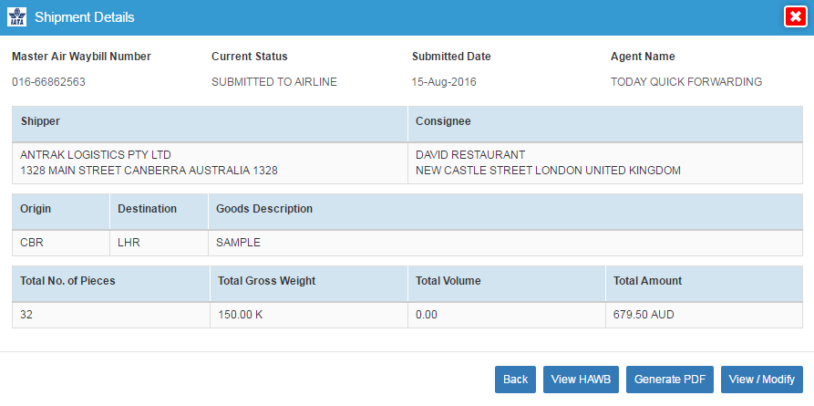
Task: Open View / Modify for this shipment
Action: 761,380
